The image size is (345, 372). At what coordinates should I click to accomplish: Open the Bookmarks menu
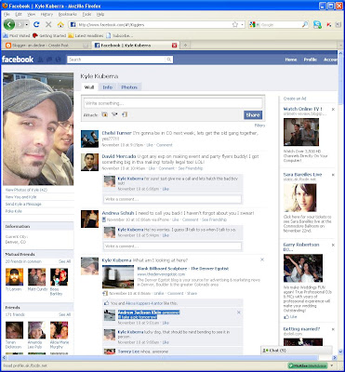pos(68,14)
